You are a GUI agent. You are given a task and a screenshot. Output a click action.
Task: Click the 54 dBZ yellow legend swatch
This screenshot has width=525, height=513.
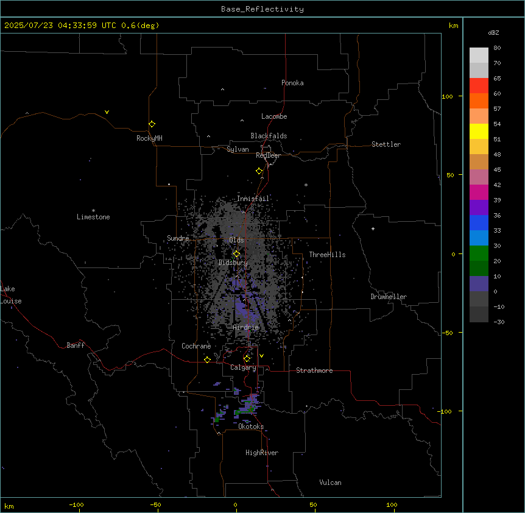coord(479,131)
